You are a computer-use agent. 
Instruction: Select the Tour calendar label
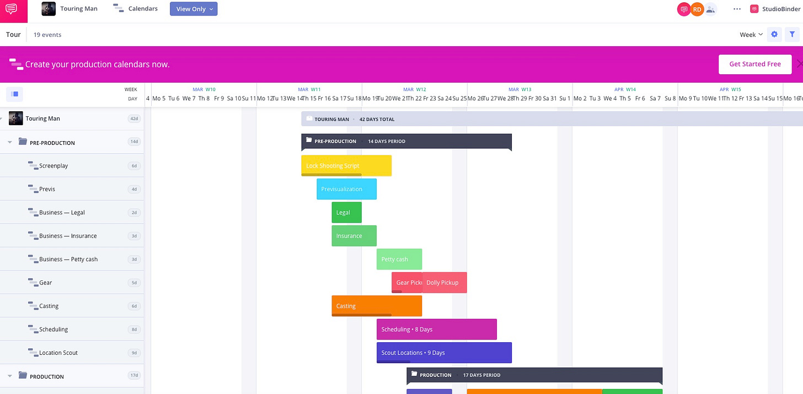pyautogui.click(x=13, y=34)
